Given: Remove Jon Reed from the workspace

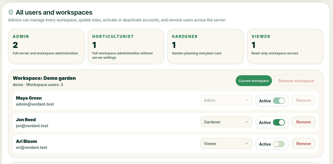Looking at the screenshot, I should point(304,122).
